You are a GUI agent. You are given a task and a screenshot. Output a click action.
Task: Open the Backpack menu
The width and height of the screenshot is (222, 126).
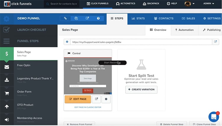click(151, 4)
